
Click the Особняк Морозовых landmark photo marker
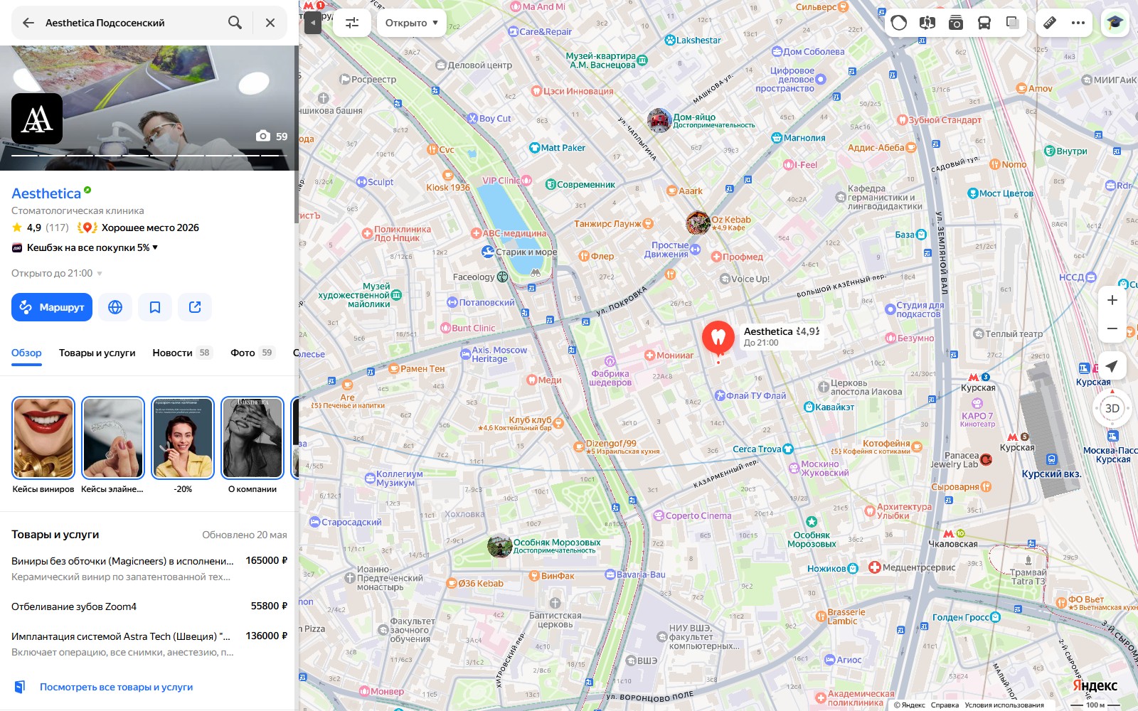500,546
